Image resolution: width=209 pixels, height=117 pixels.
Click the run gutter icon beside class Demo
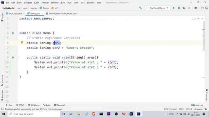[x=13, y=33]
